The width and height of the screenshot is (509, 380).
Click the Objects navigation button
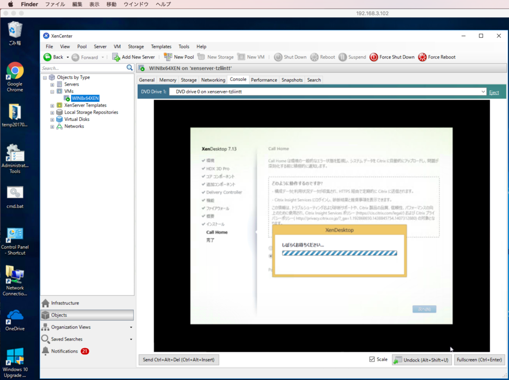(87, 315)
